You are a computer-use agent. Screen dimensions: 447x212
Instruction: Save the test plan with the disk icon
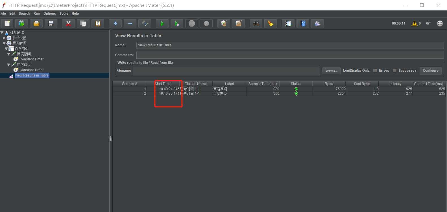point(51,23)
